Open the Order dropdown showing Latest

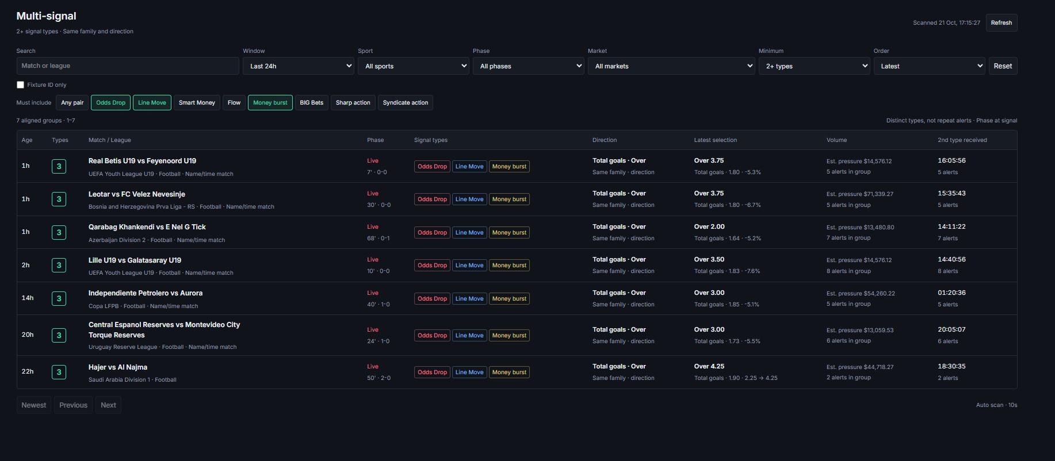930,66
